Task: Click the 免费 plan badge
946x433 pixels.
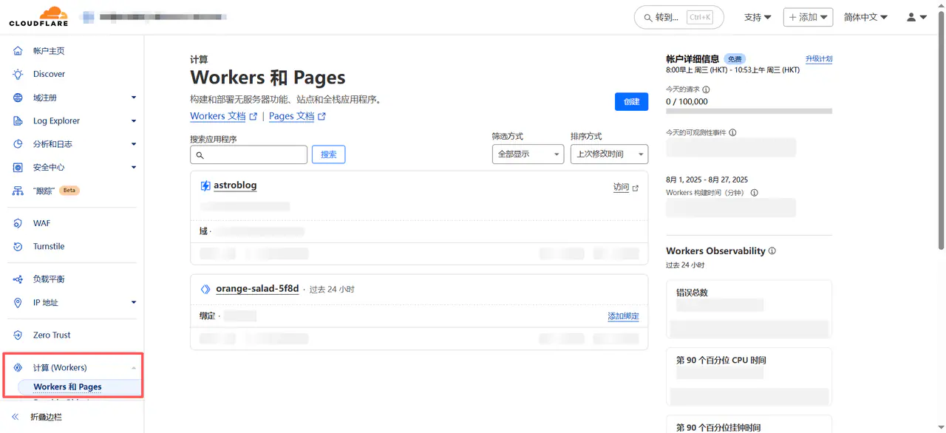Action: point(734,59)
